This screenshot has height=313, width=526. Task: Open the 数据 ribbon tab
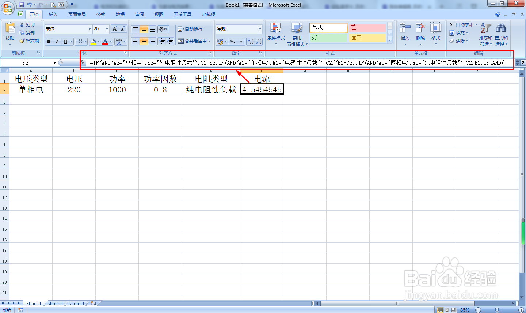(120, 14)
